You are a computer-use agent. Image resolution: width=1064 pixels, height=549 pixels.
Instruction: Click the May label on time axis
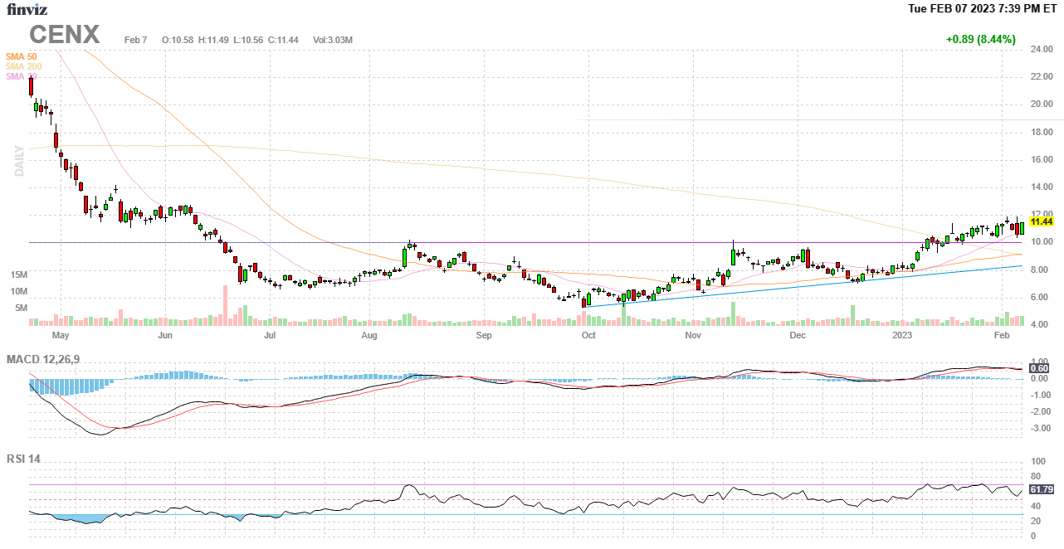(x=60, y=336)
